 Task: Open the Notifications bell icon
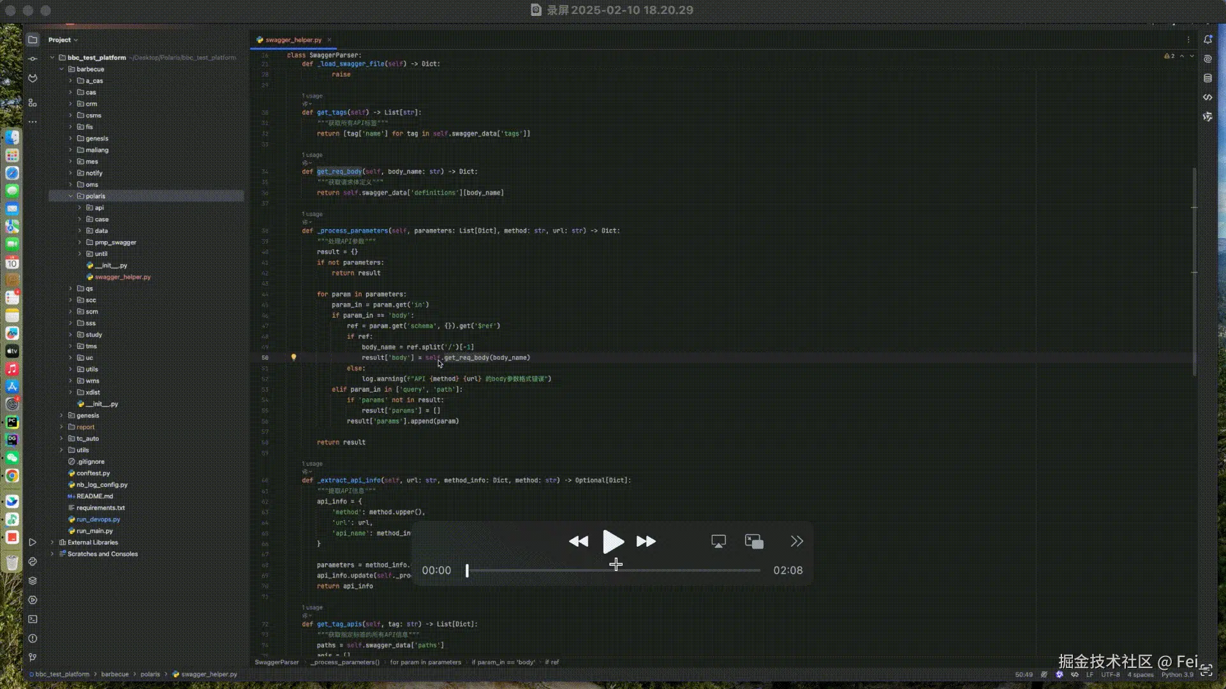[x=1208, y=40]
